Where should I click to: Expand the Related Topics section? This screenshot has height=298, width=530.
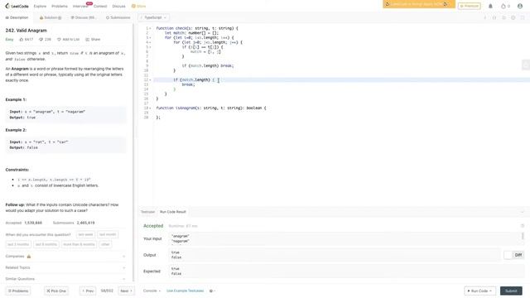point(65,267)
